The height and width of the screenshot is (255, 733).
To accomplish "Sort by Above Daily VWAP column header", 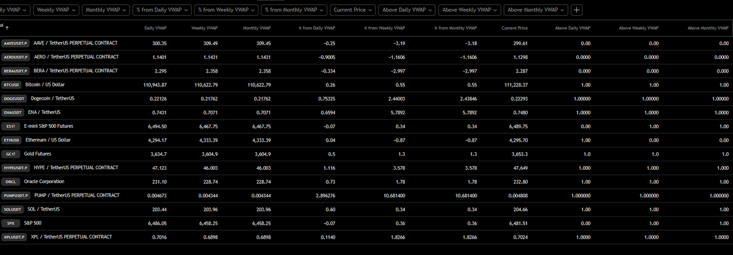I will [x=572, y=28].
